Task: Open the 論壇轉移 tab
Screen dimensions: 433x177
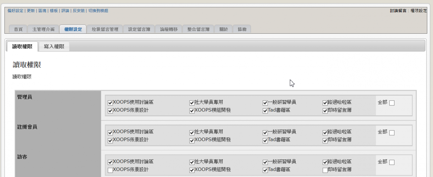Action: point(169,29)
